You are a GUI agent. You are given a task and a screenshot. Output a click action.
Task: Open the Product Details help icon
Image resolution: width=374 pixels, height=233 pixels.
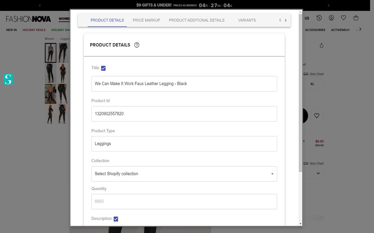[x=137, y=45]
